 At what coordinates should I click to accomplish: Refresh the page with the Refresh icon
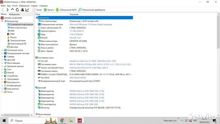pyautogui.click(x=17, y=10)
